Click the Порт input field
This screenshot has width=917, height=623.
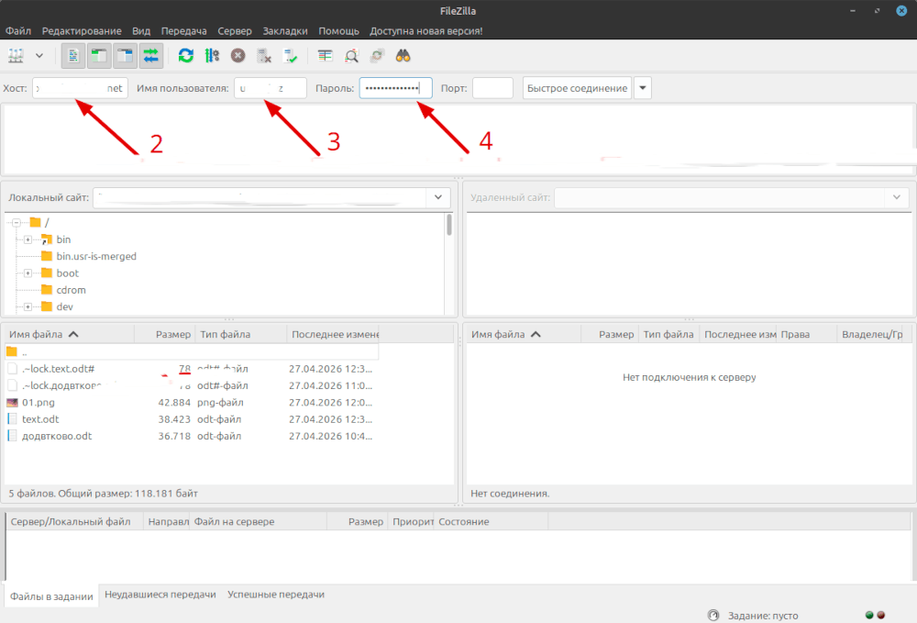pos(492,88)
